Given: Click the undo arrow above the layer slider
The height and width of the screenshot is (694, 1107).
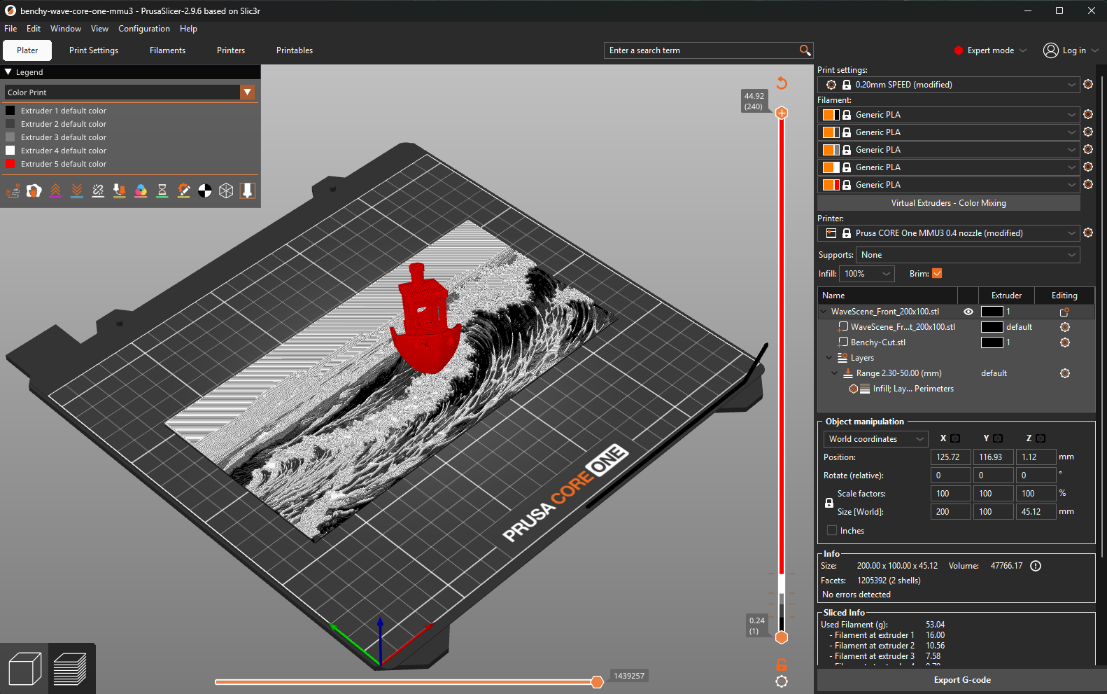Looking at the screenshot, I should pyautogui.click(x=782, y=83).
